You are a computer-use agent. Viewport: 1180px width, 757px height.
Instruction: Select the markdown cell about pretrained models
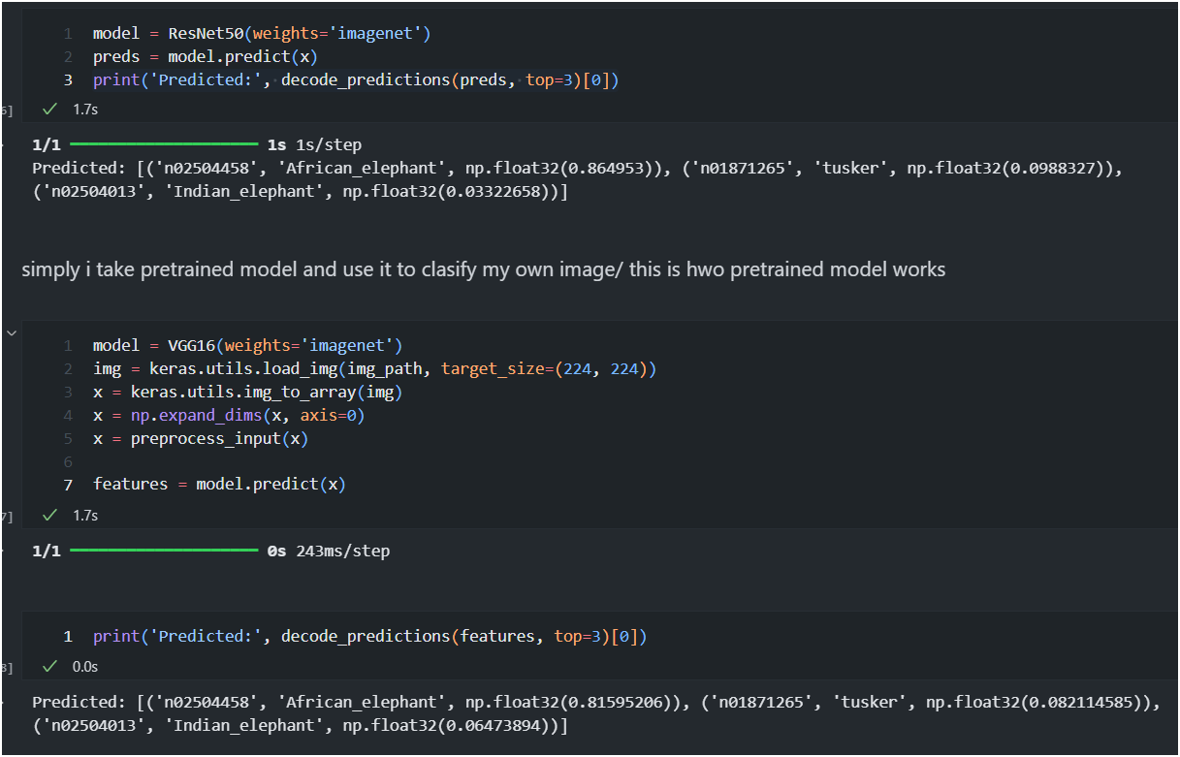pyautogui.click(x=483, y=269)
